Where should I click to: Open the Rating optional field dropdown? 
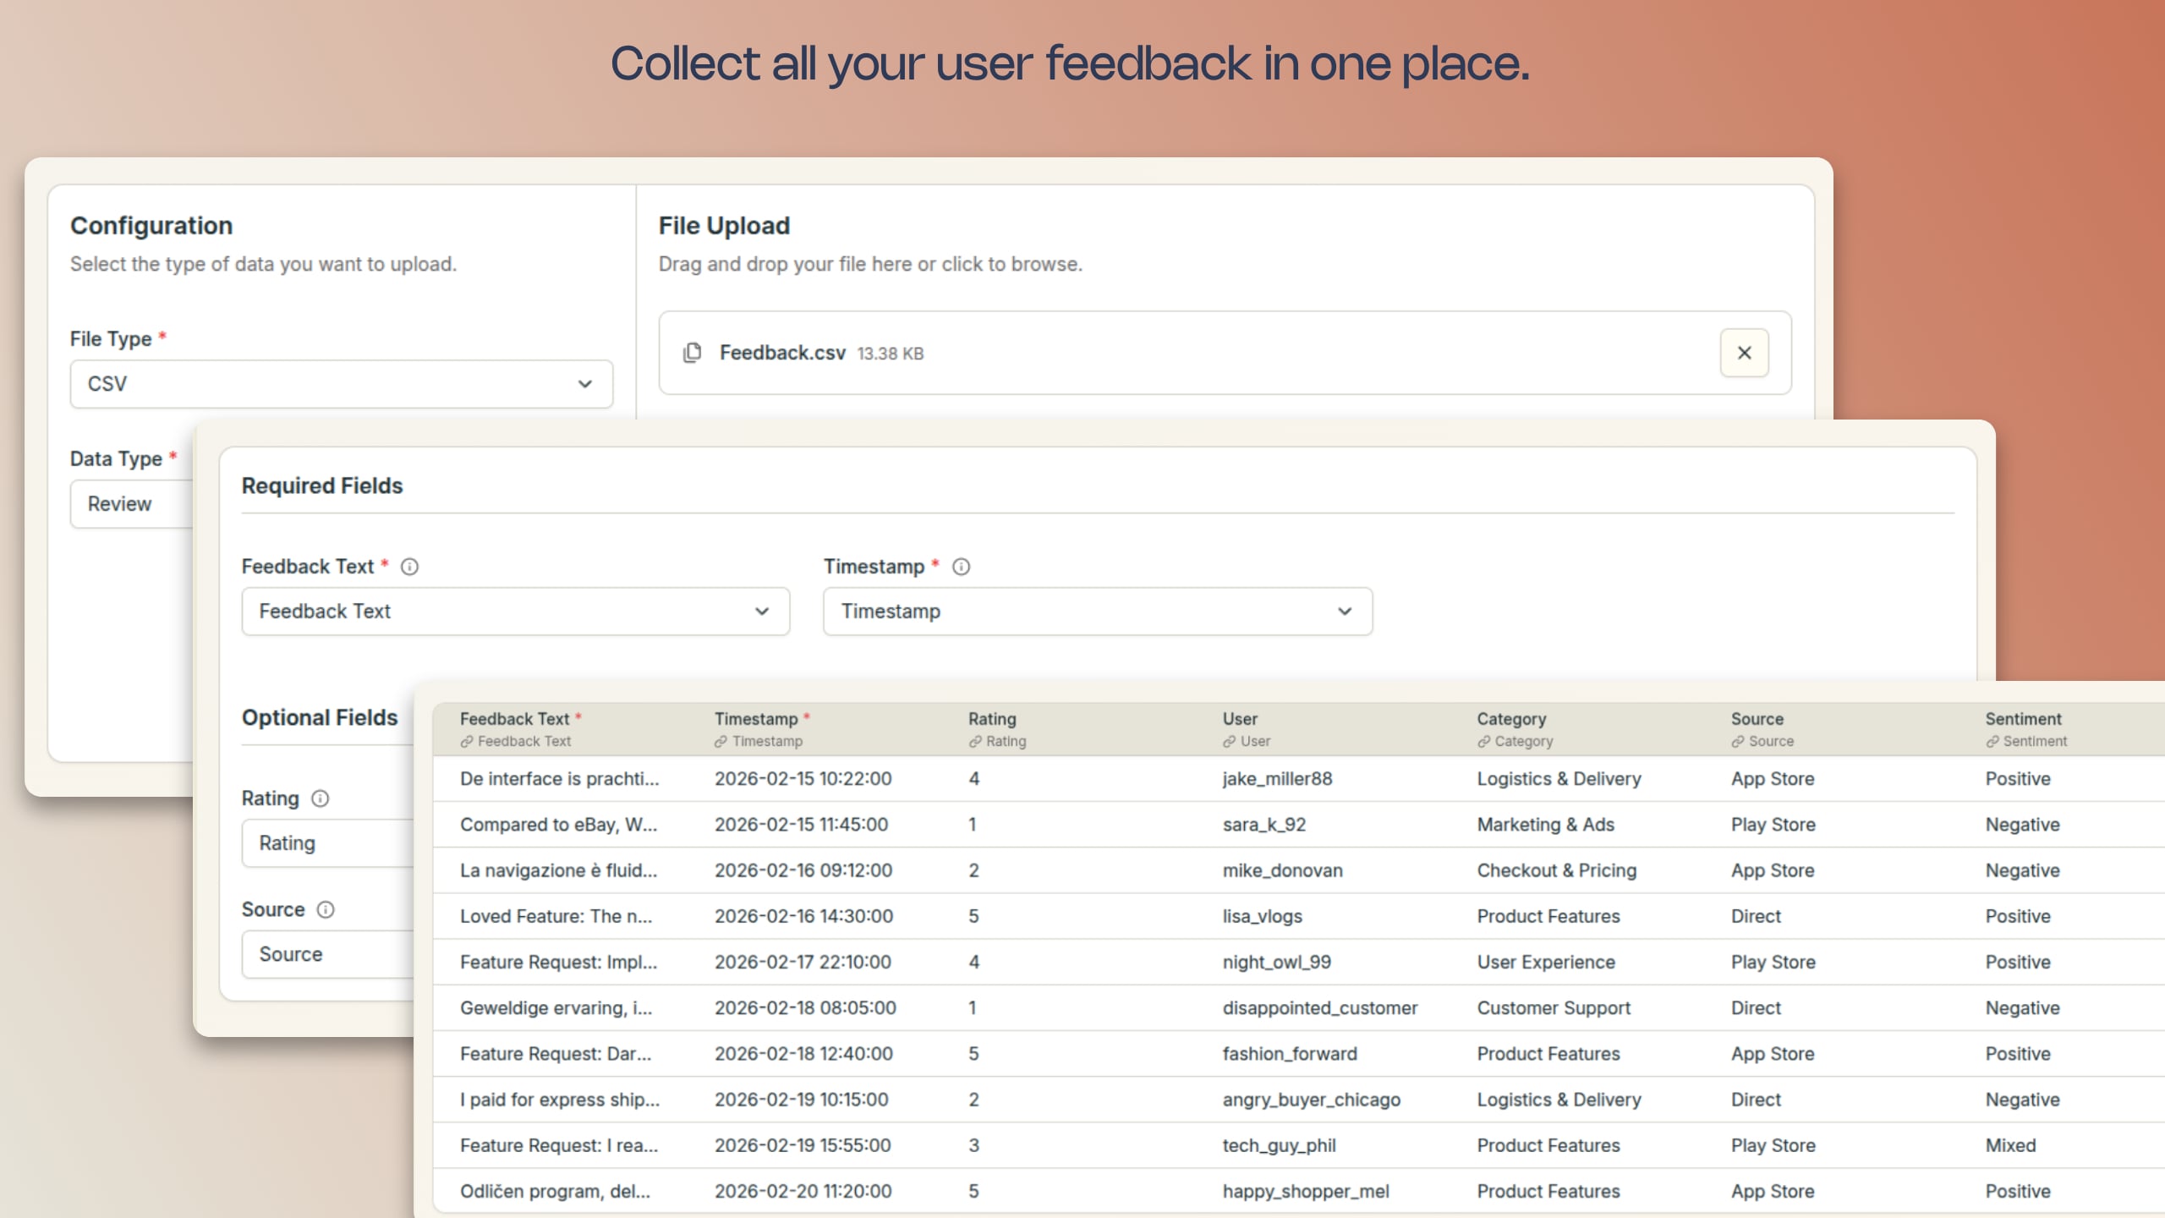326,843
